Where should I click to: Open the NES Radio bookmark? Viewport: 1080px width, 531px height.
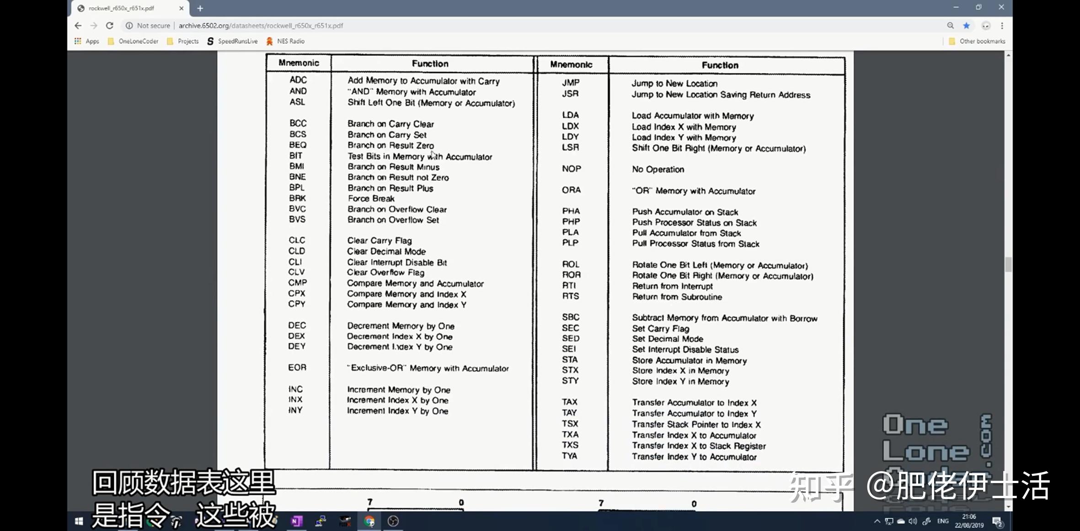pyautogui.click(x=285, y=41)
